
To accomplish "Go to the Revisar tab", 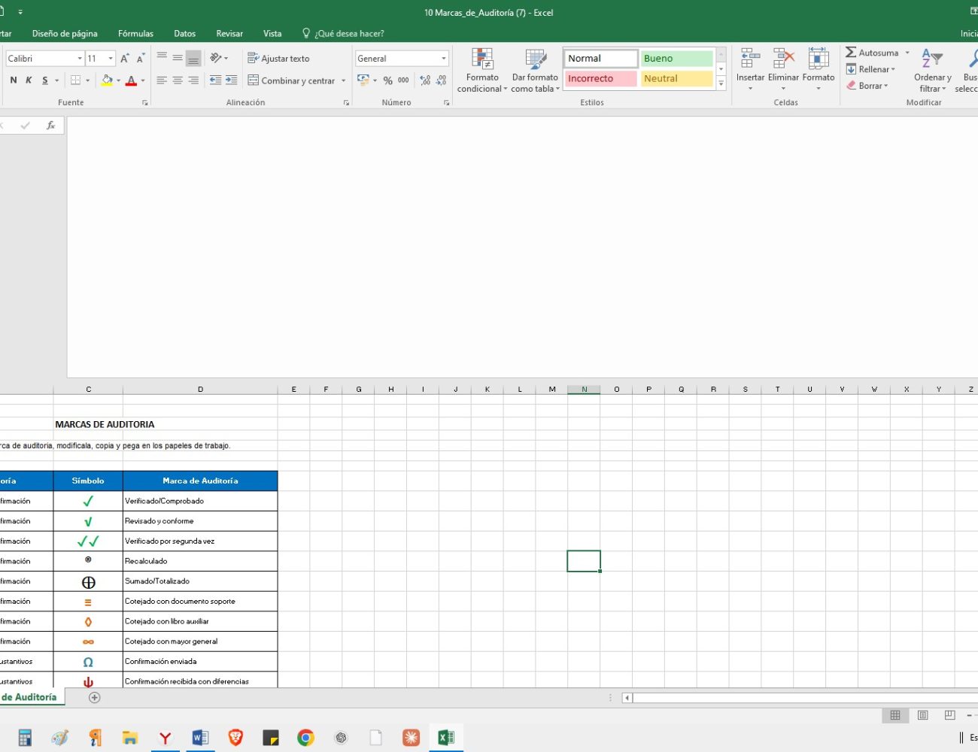I will tap(229, 33).
